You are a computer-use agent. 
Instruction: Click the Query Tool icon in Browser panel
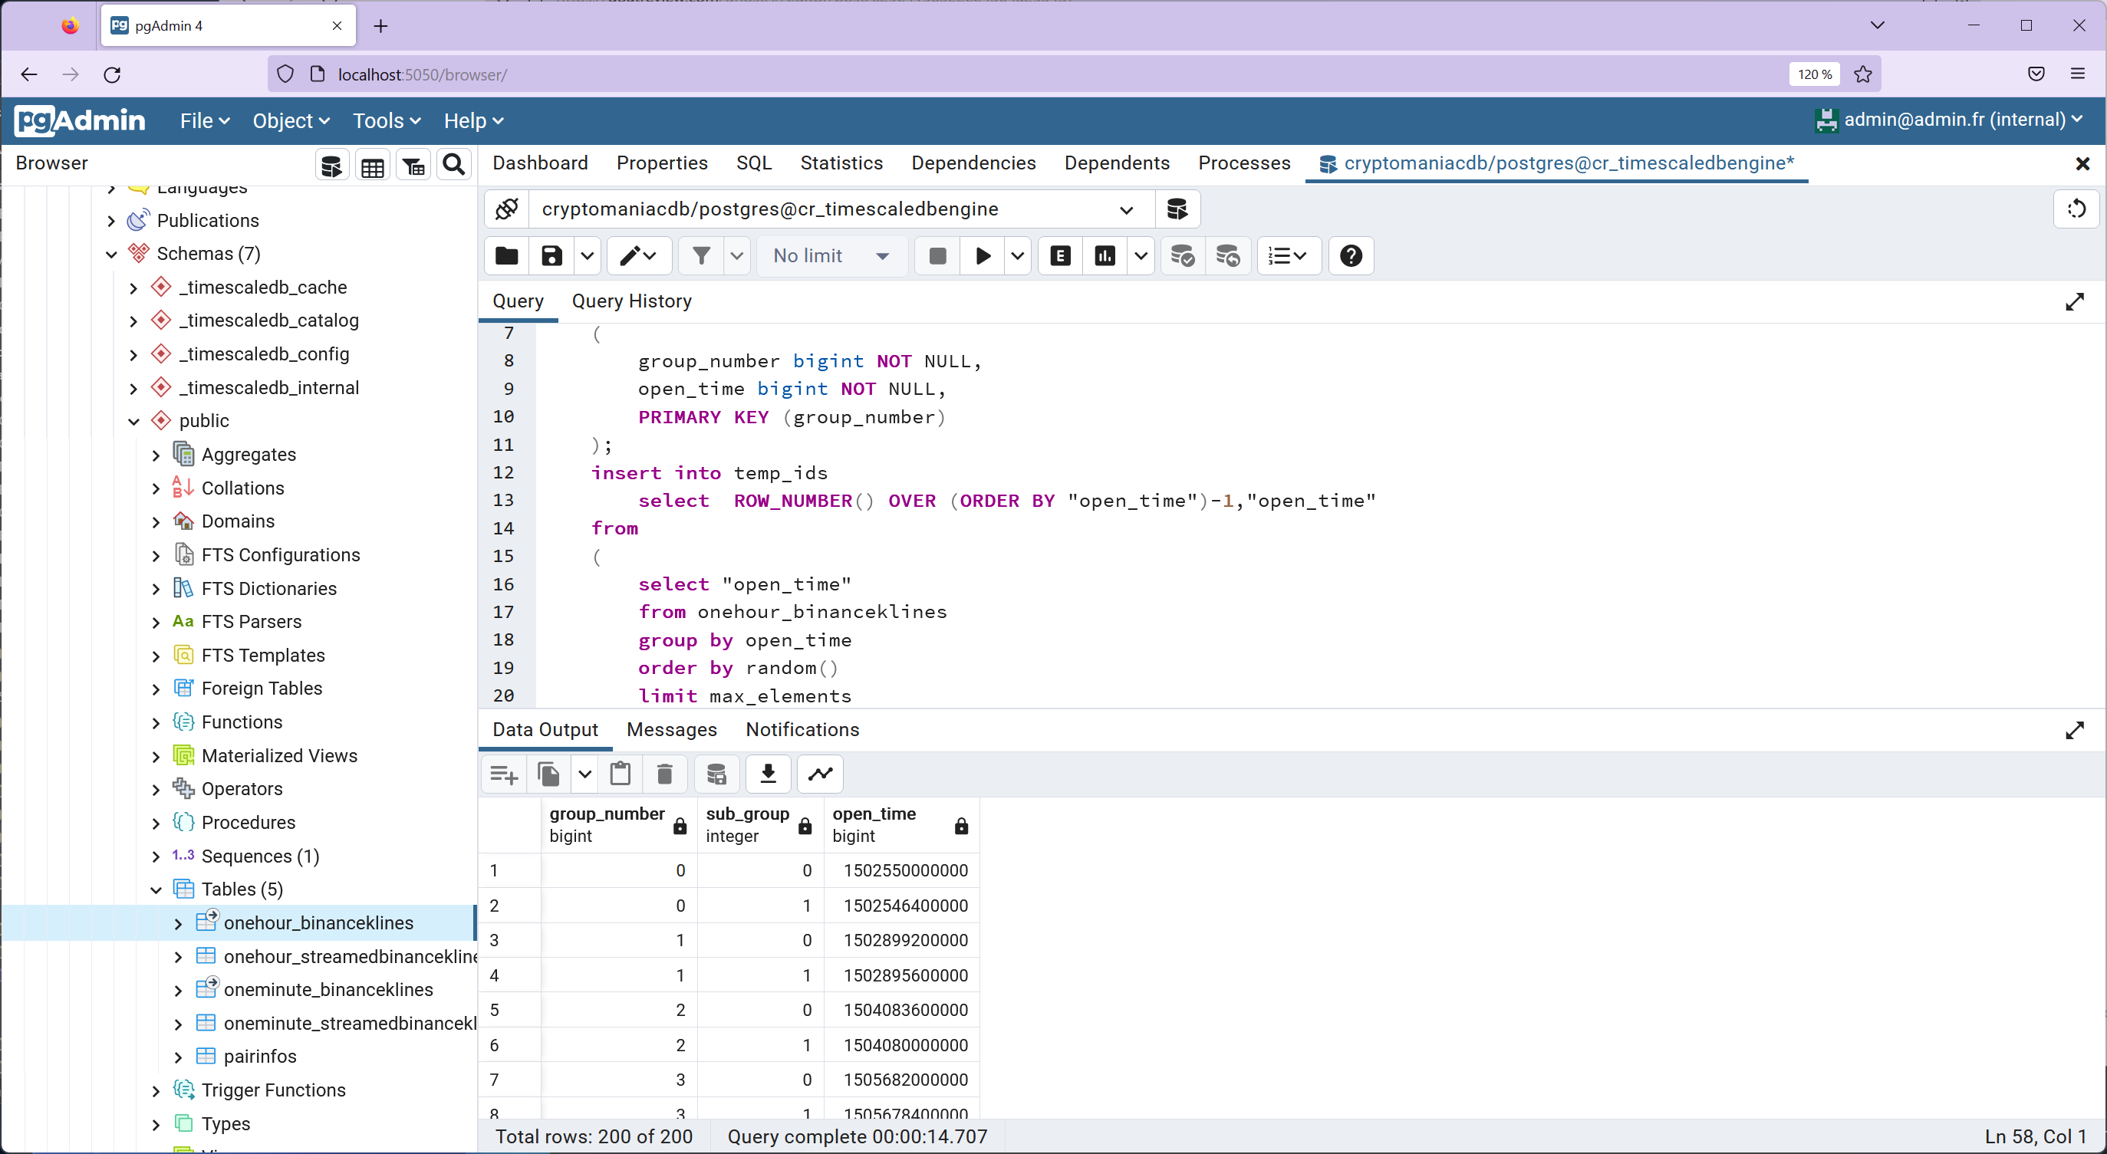tap(331, 165)
